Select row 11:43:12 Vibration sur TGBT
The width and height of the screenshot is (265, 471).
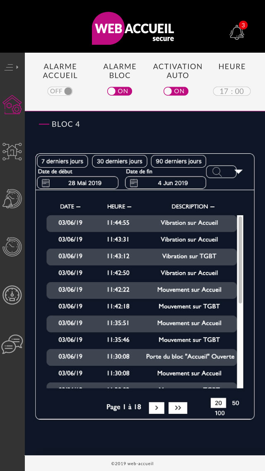[142, 257]
